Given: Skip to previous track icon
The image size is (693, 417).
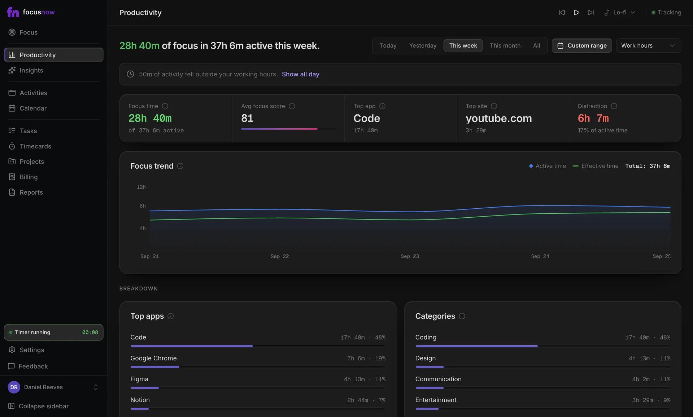Looking at the screenshot, I should [x=562, y=13].
